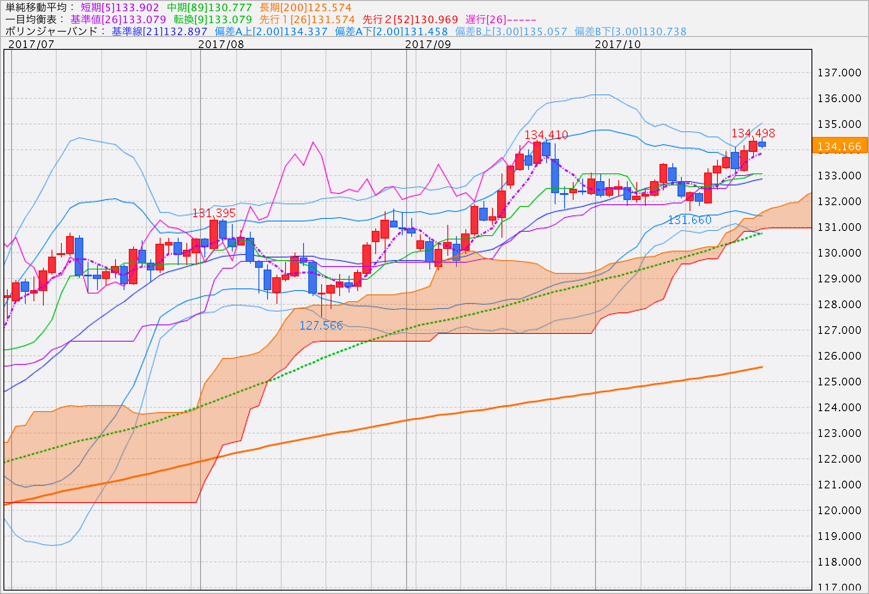
Task: Click the low price annotation 127.566
Action: tap(321, 326)
